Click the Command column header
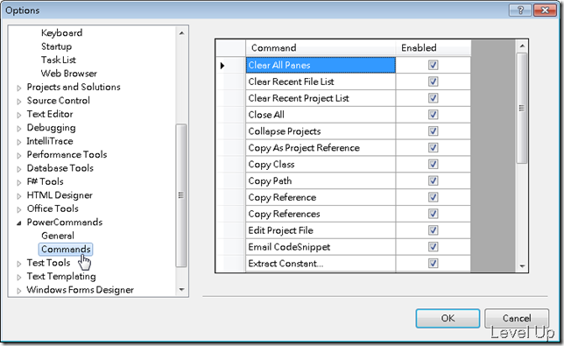564x346 pixels. click(321, 48)
